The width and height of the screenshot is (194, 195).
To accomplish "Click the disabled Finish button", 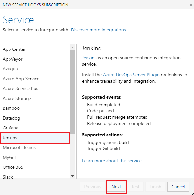I will point(155,187).
